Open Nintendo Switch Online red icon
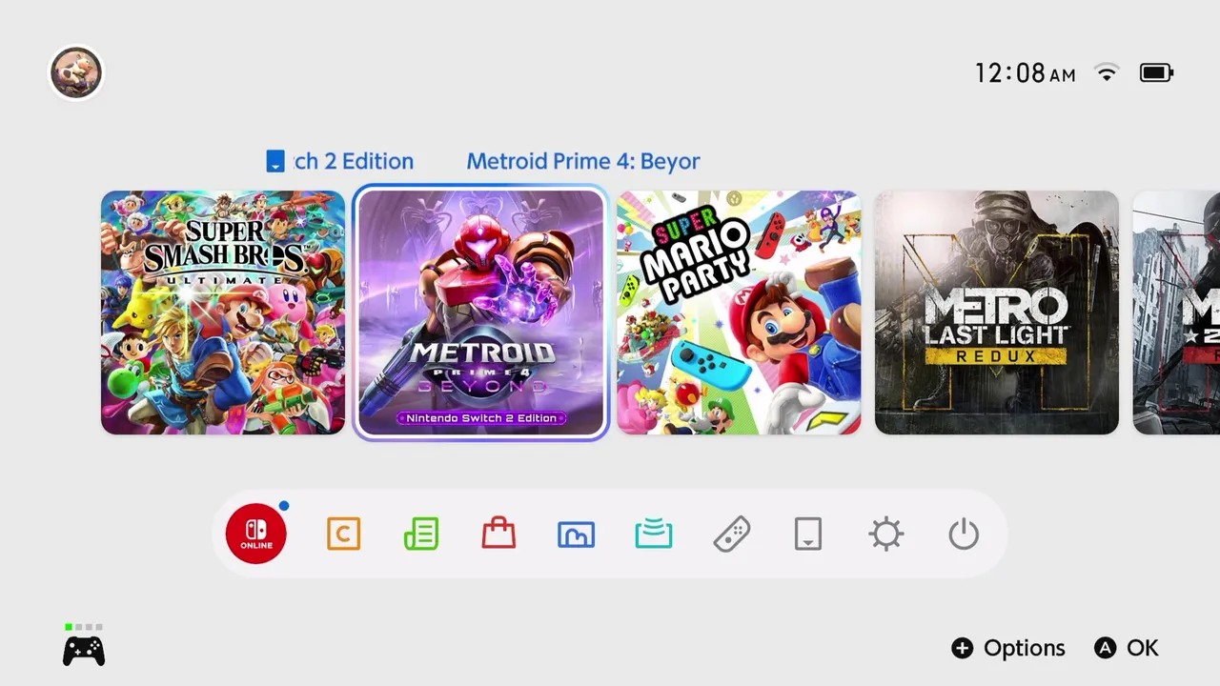1220x686 pixels. [x=256, y=534]
